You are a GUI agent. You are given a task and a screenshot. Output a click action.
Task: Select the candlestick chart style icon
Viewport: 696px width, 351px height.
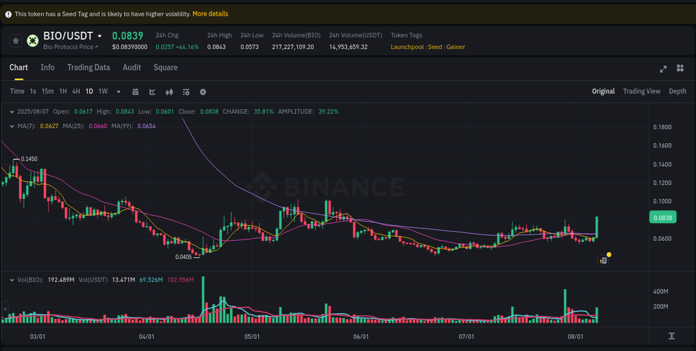pyautogui.click(x=169, y=91)
